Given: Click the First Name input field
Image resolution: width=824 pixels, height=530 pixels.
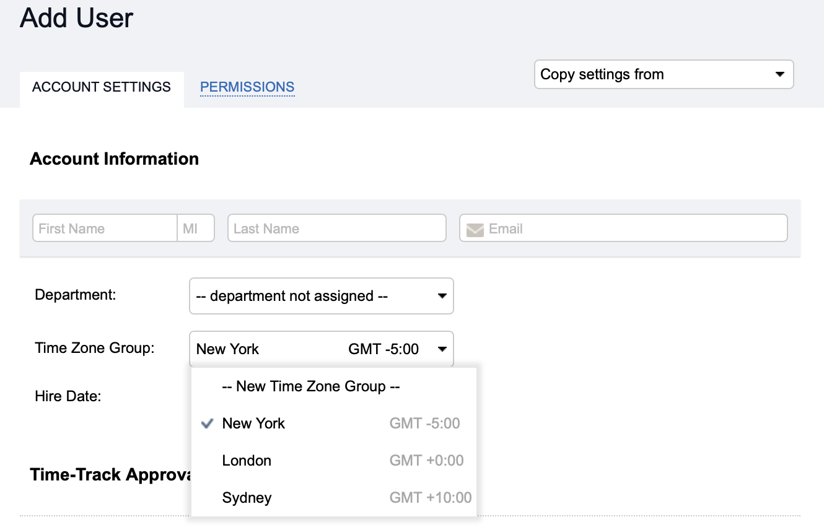Looking at the screenshot, I should (x=104, y=228).
